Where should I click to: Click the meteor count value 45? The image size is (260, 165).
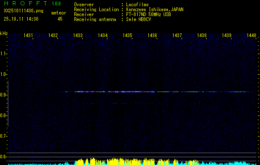(x=60, y=19)
